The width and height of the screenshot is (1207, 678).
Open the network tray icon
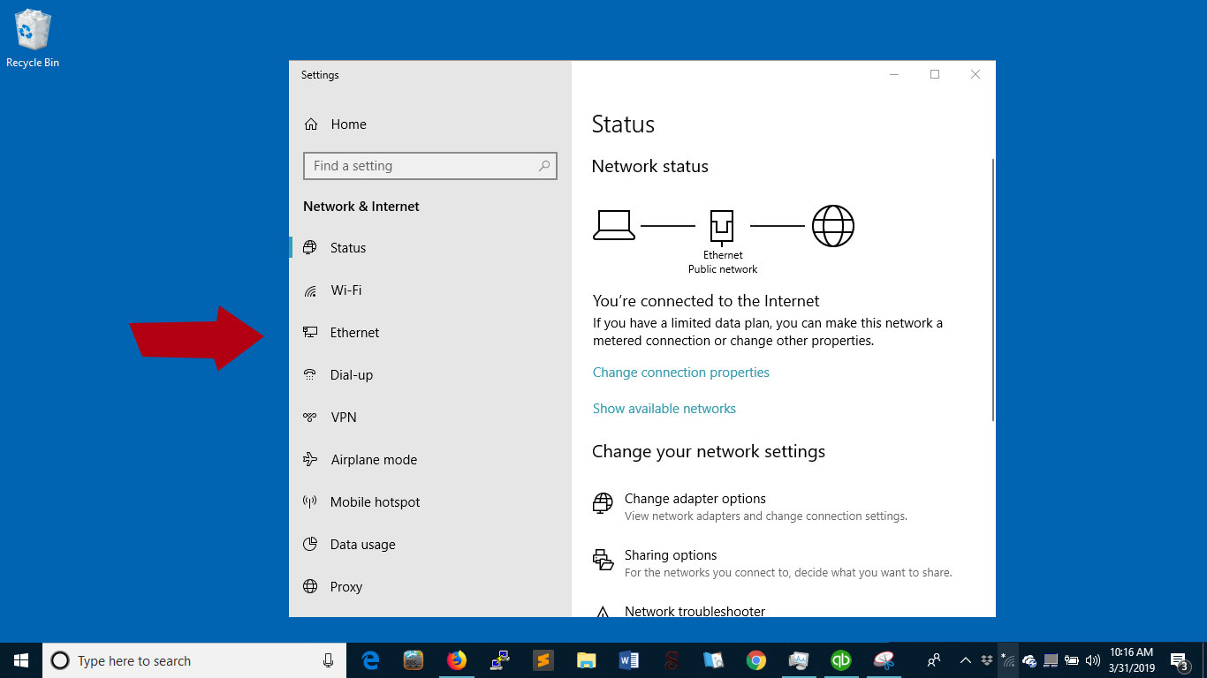1007,660
